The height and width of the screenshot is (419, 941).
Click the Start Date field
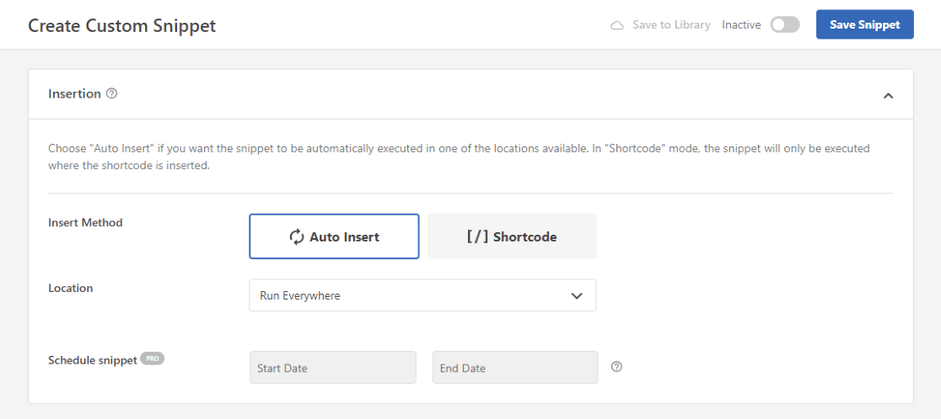pos(333,367)
